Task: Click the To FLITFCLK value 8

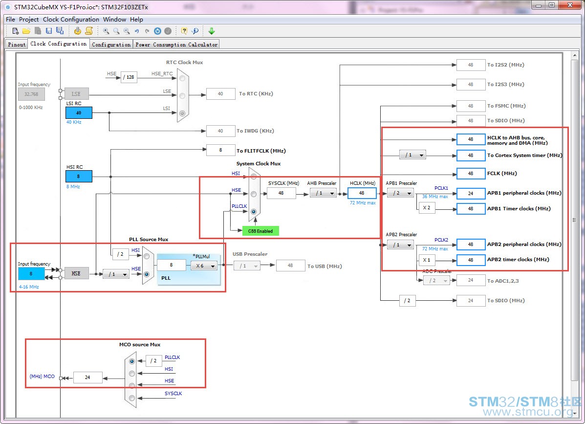Action: pyautogui.click(x=221, y=150)
